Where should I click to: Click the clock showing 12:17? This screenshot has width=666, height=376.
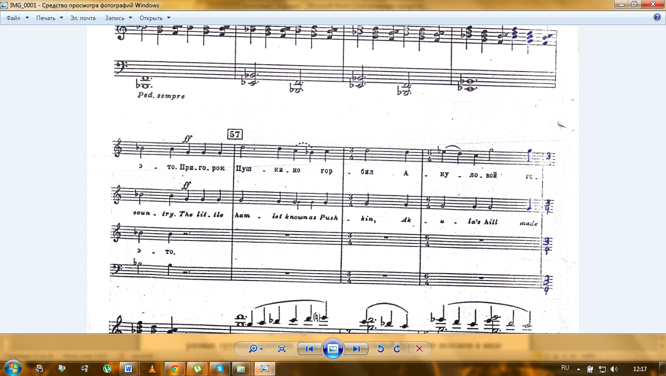(640, 368)
